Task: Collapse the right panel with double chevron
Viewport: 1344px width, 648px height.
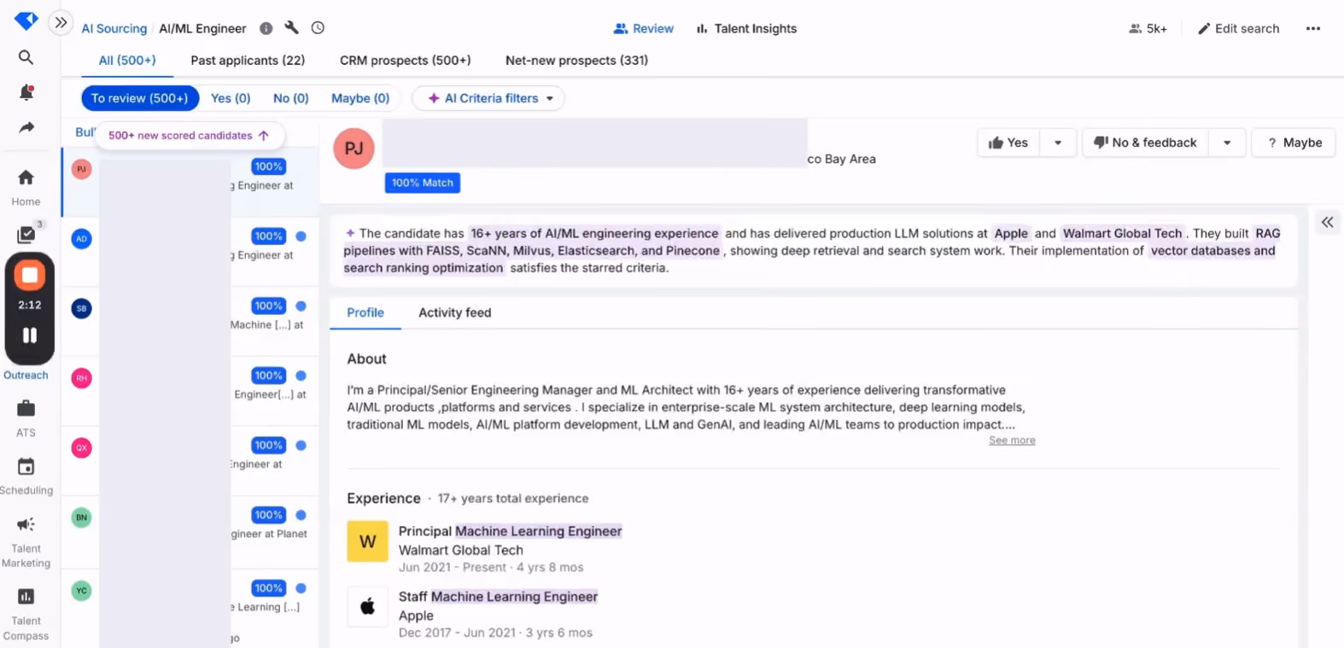Action: 1328,223
